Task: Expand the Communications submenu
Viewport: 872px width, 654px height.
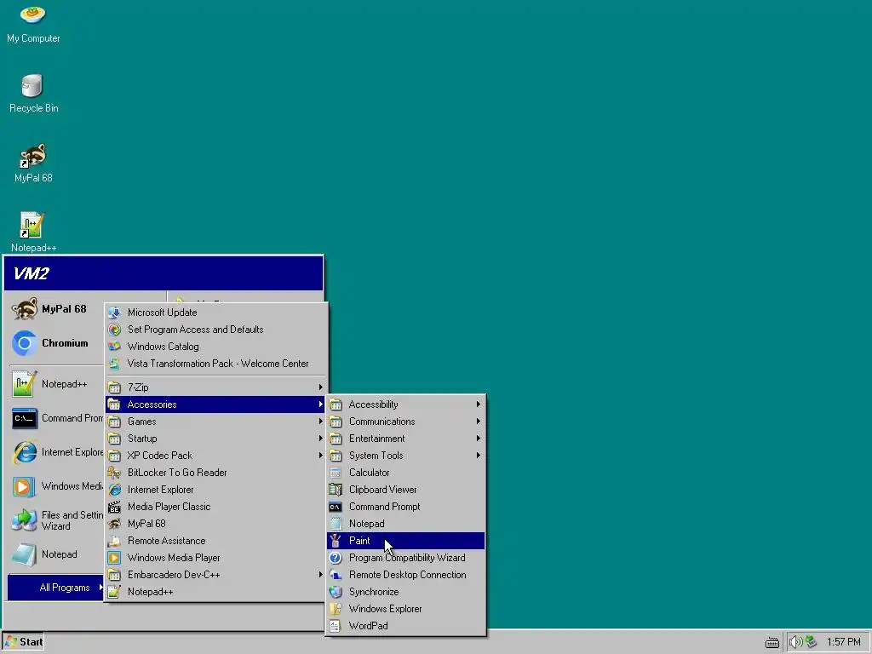Action: [406, 422]
